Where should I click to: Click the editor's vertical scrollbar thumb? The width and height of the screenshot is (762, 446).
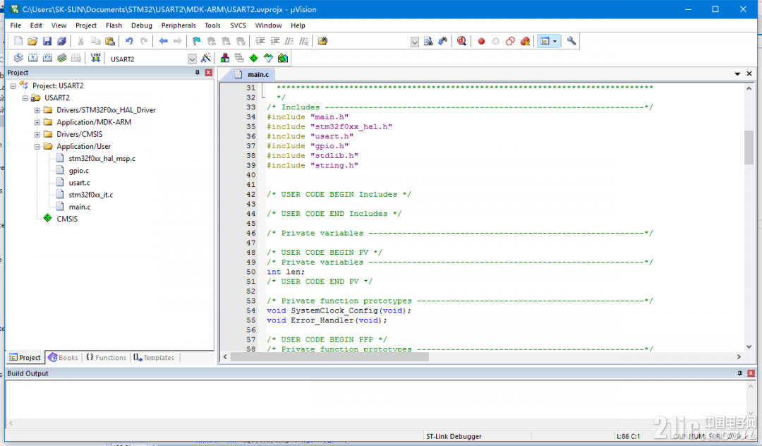click(749, 147)
